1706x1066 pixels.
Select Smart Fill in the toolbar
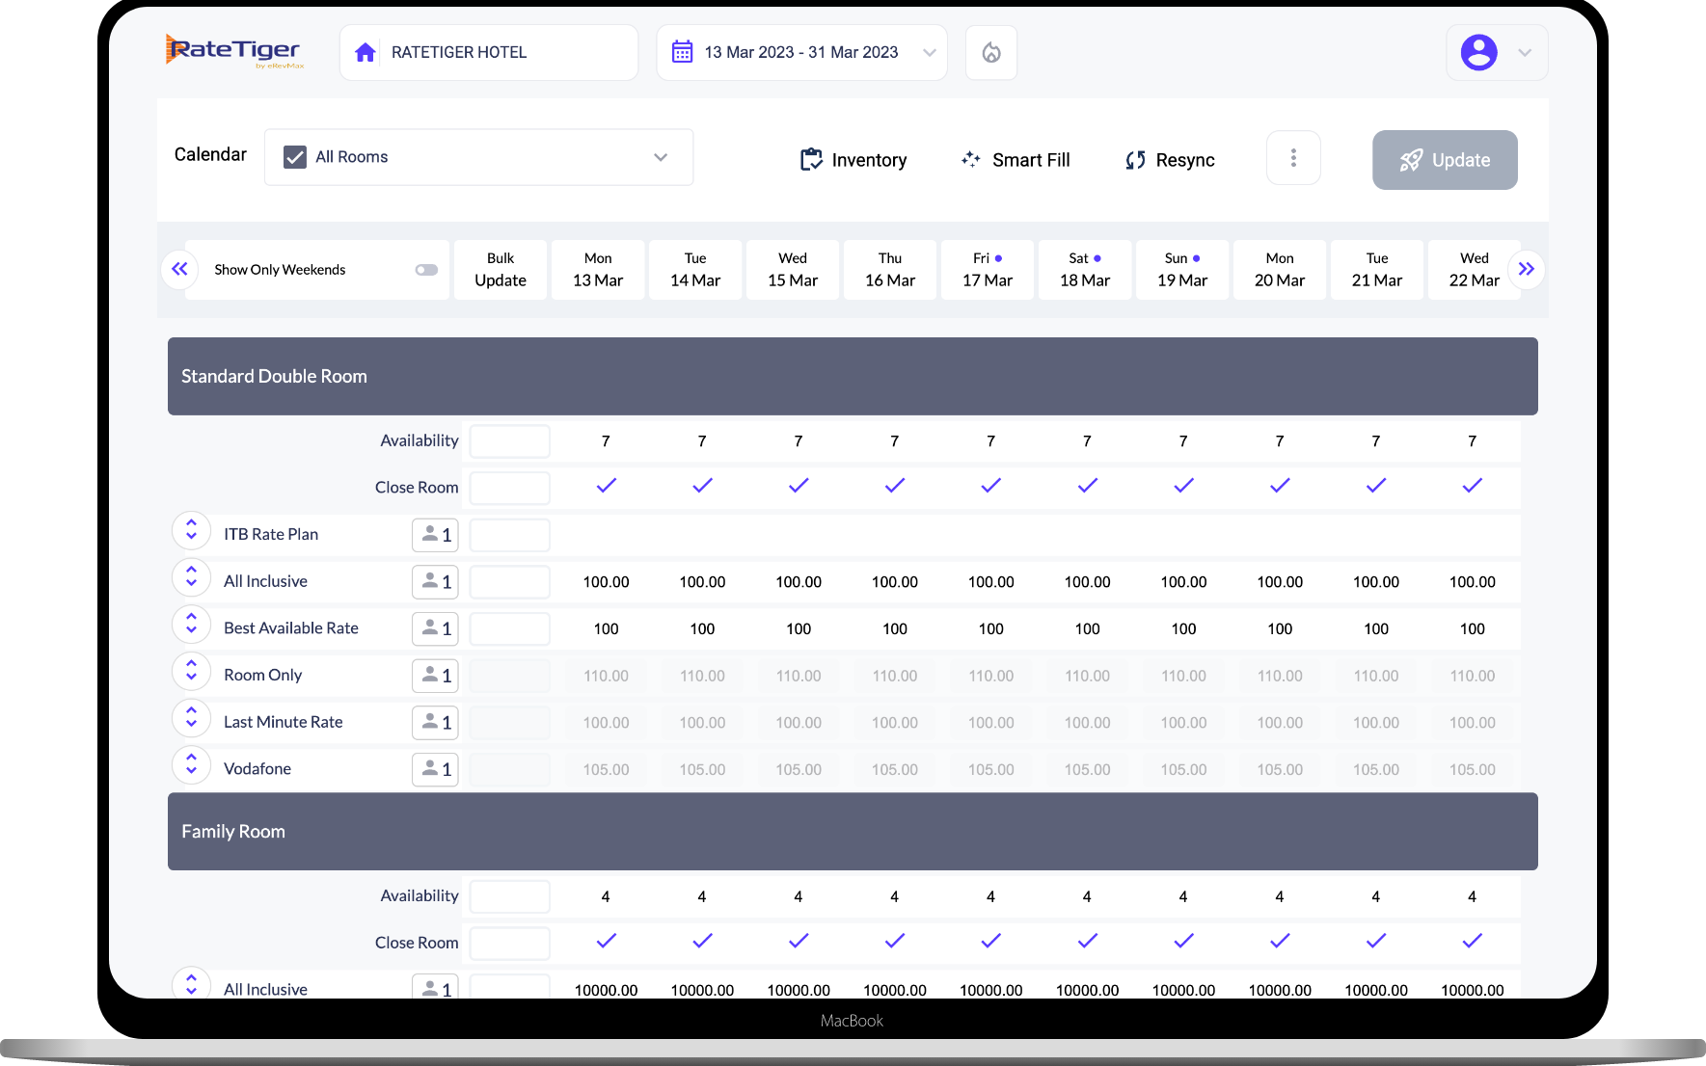tap(1015, 160)
